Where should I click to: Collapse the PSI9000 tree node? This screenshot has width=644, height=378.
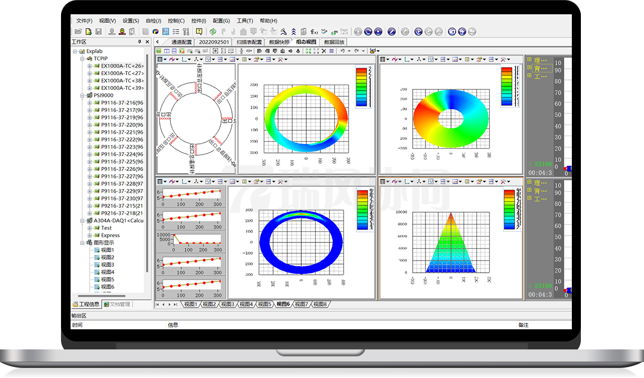82,96
